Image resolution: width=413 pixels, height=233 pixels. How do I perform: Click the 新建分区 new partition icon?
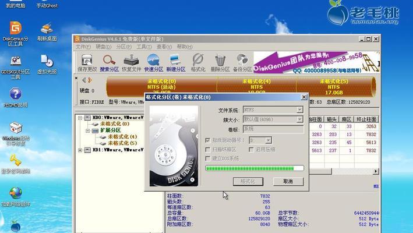176,63
